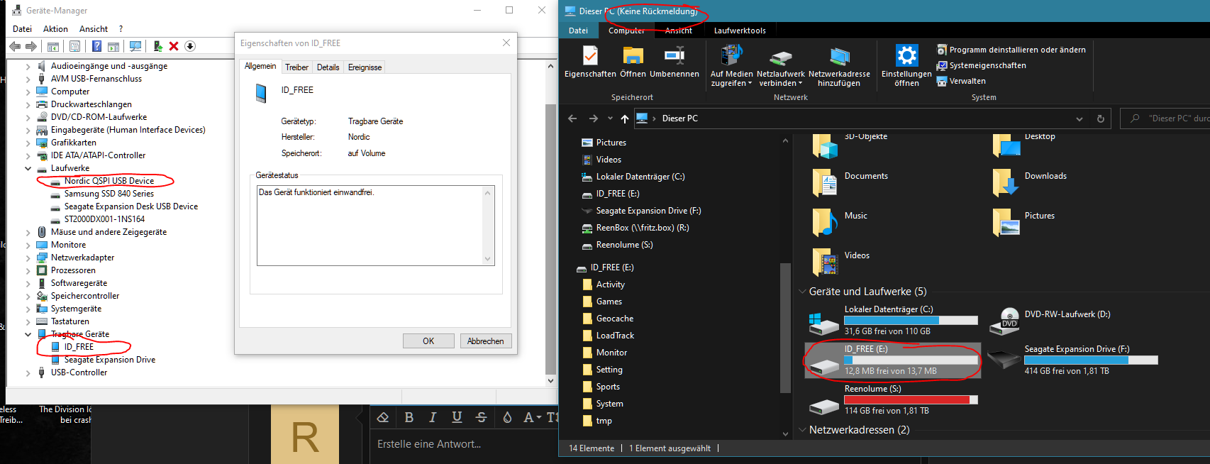This screenshot has width=1210, height=464.
Task: Click OK in ID_FREE properties dialog
Action: 428,341
